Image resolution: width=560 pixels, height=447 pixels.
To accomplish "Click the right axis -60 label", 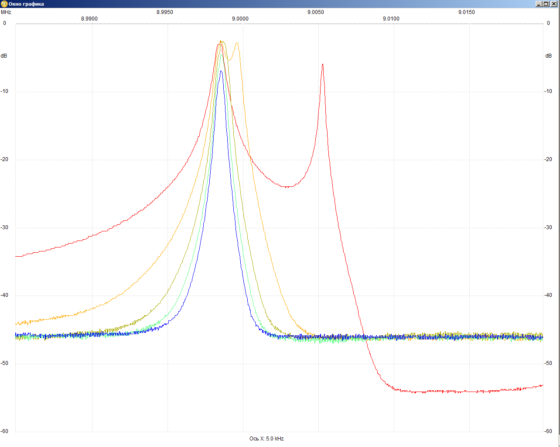I will [x=548, y=431].
